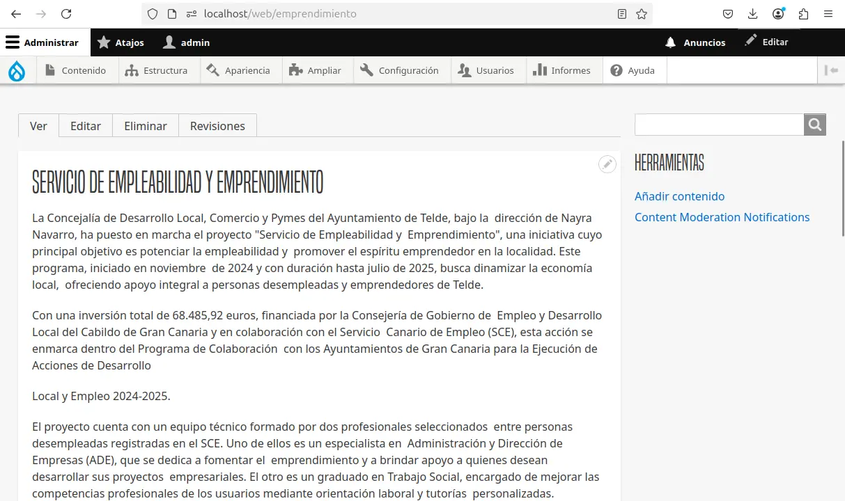The image size is (845, 501).
Task: Click the Drupal logo in the toolbar
Action: [17, 70]
